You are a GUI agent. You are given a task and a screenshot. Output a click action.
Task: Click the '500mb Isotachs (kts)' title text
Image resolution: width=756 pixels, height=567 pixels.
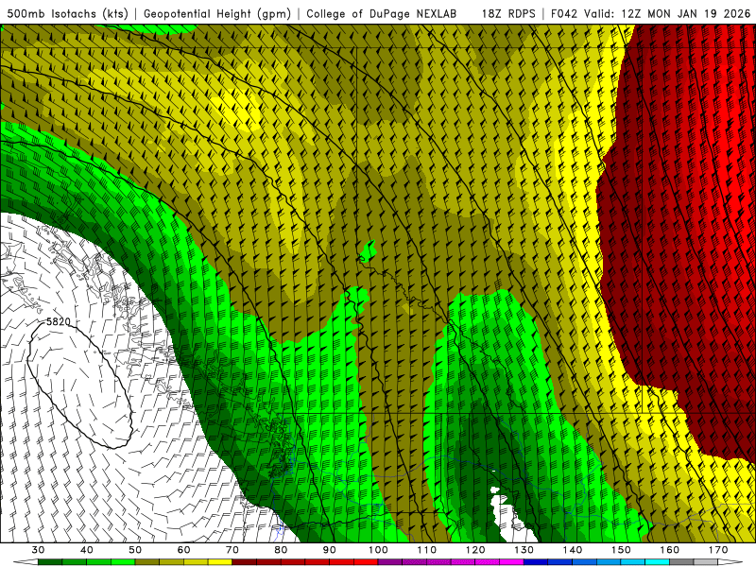[67, 13]
